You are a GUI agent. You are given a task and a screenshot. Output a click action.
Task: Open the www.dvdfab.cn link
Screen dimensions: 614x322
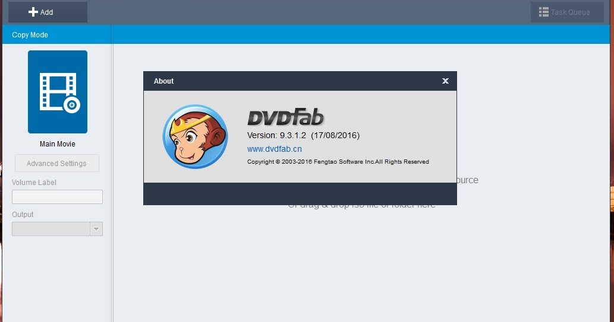tap(275, 149)
